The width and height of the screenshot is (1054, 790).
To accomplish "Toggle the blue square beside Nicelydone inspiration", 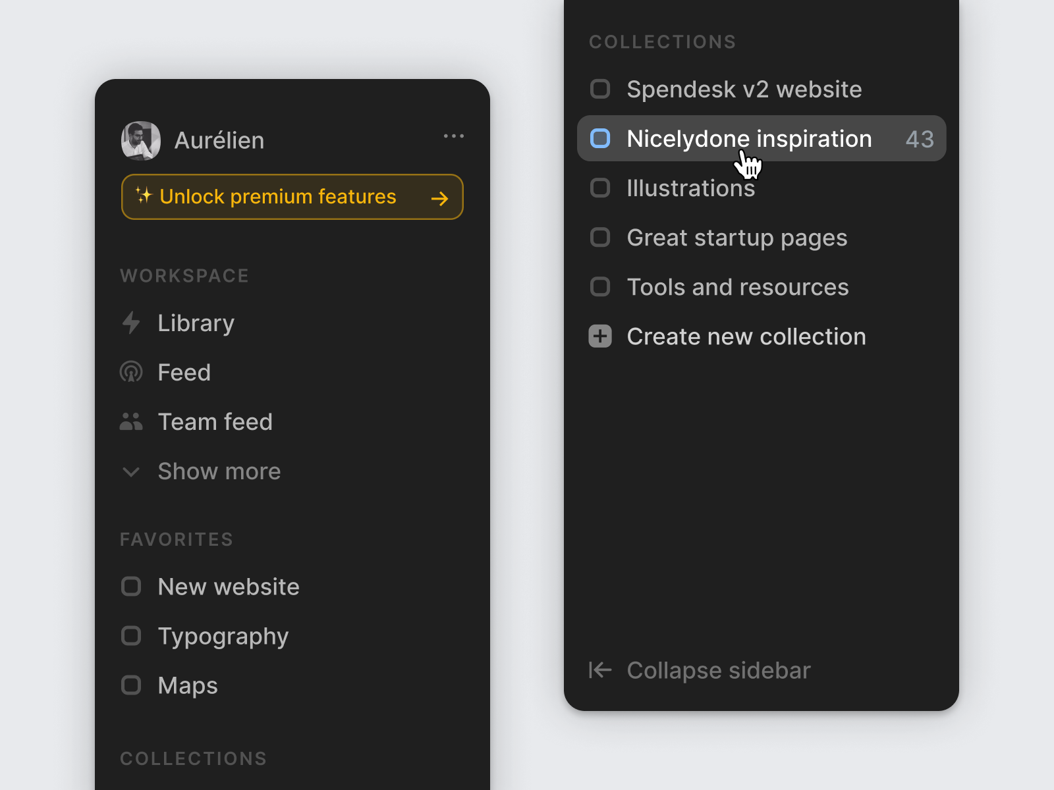I will [x=600, y=138].
